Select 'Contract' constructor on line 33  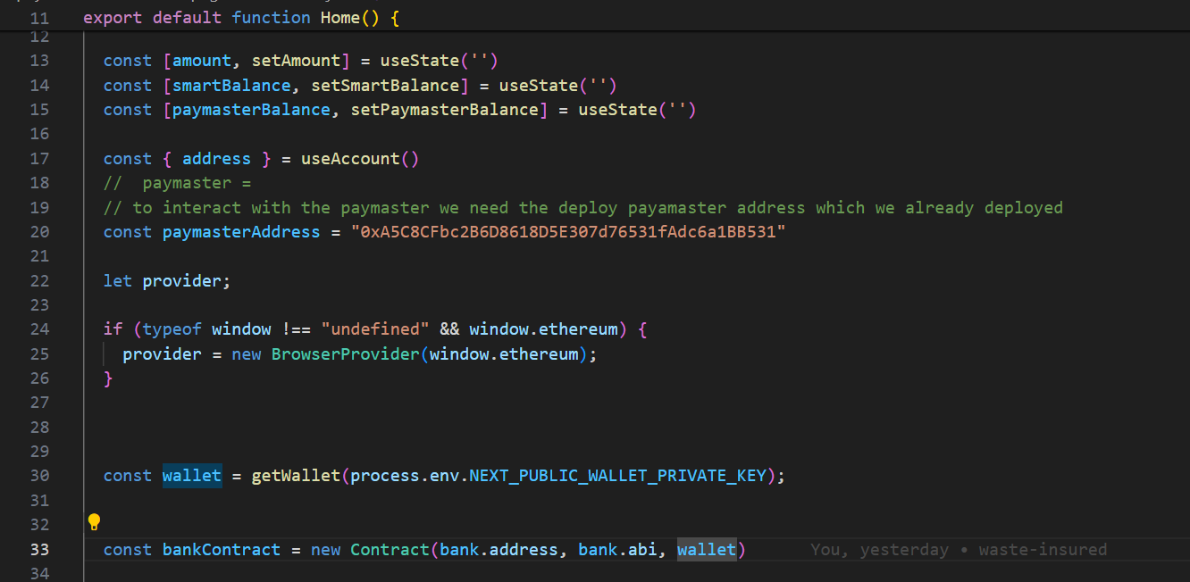click(x=390, y=549)
